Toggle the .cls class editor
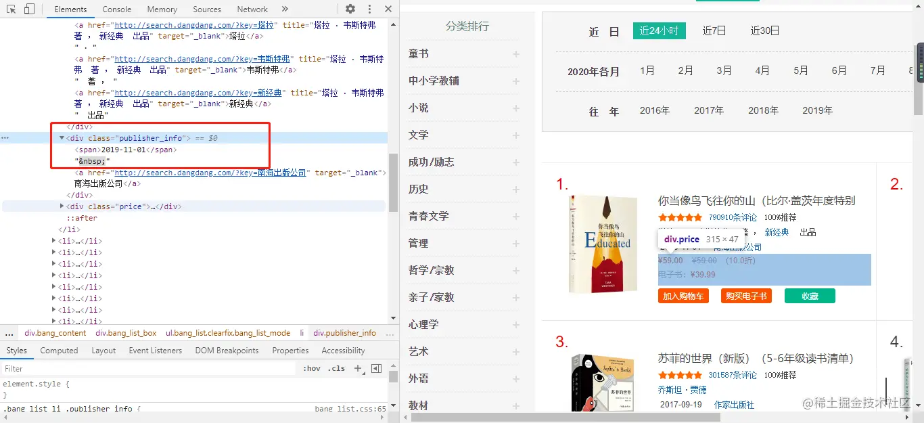Viewport: 924px width, 423px height. pyautogui.click(x=336, y=369)
